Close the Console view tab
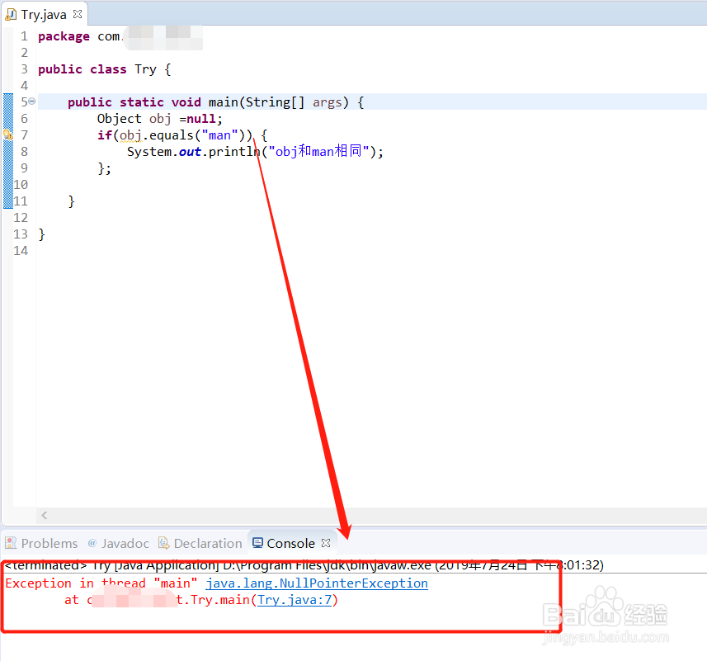 [326, 543]
